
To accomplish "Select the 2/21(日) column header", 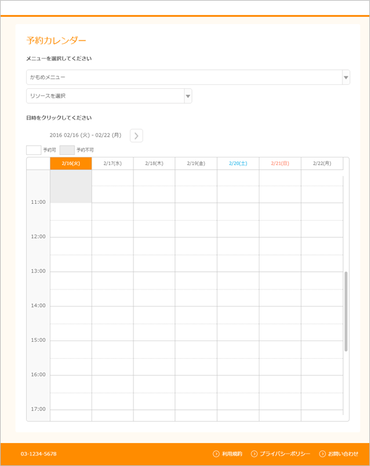I will pyautogui.click(x=280, y=163).
